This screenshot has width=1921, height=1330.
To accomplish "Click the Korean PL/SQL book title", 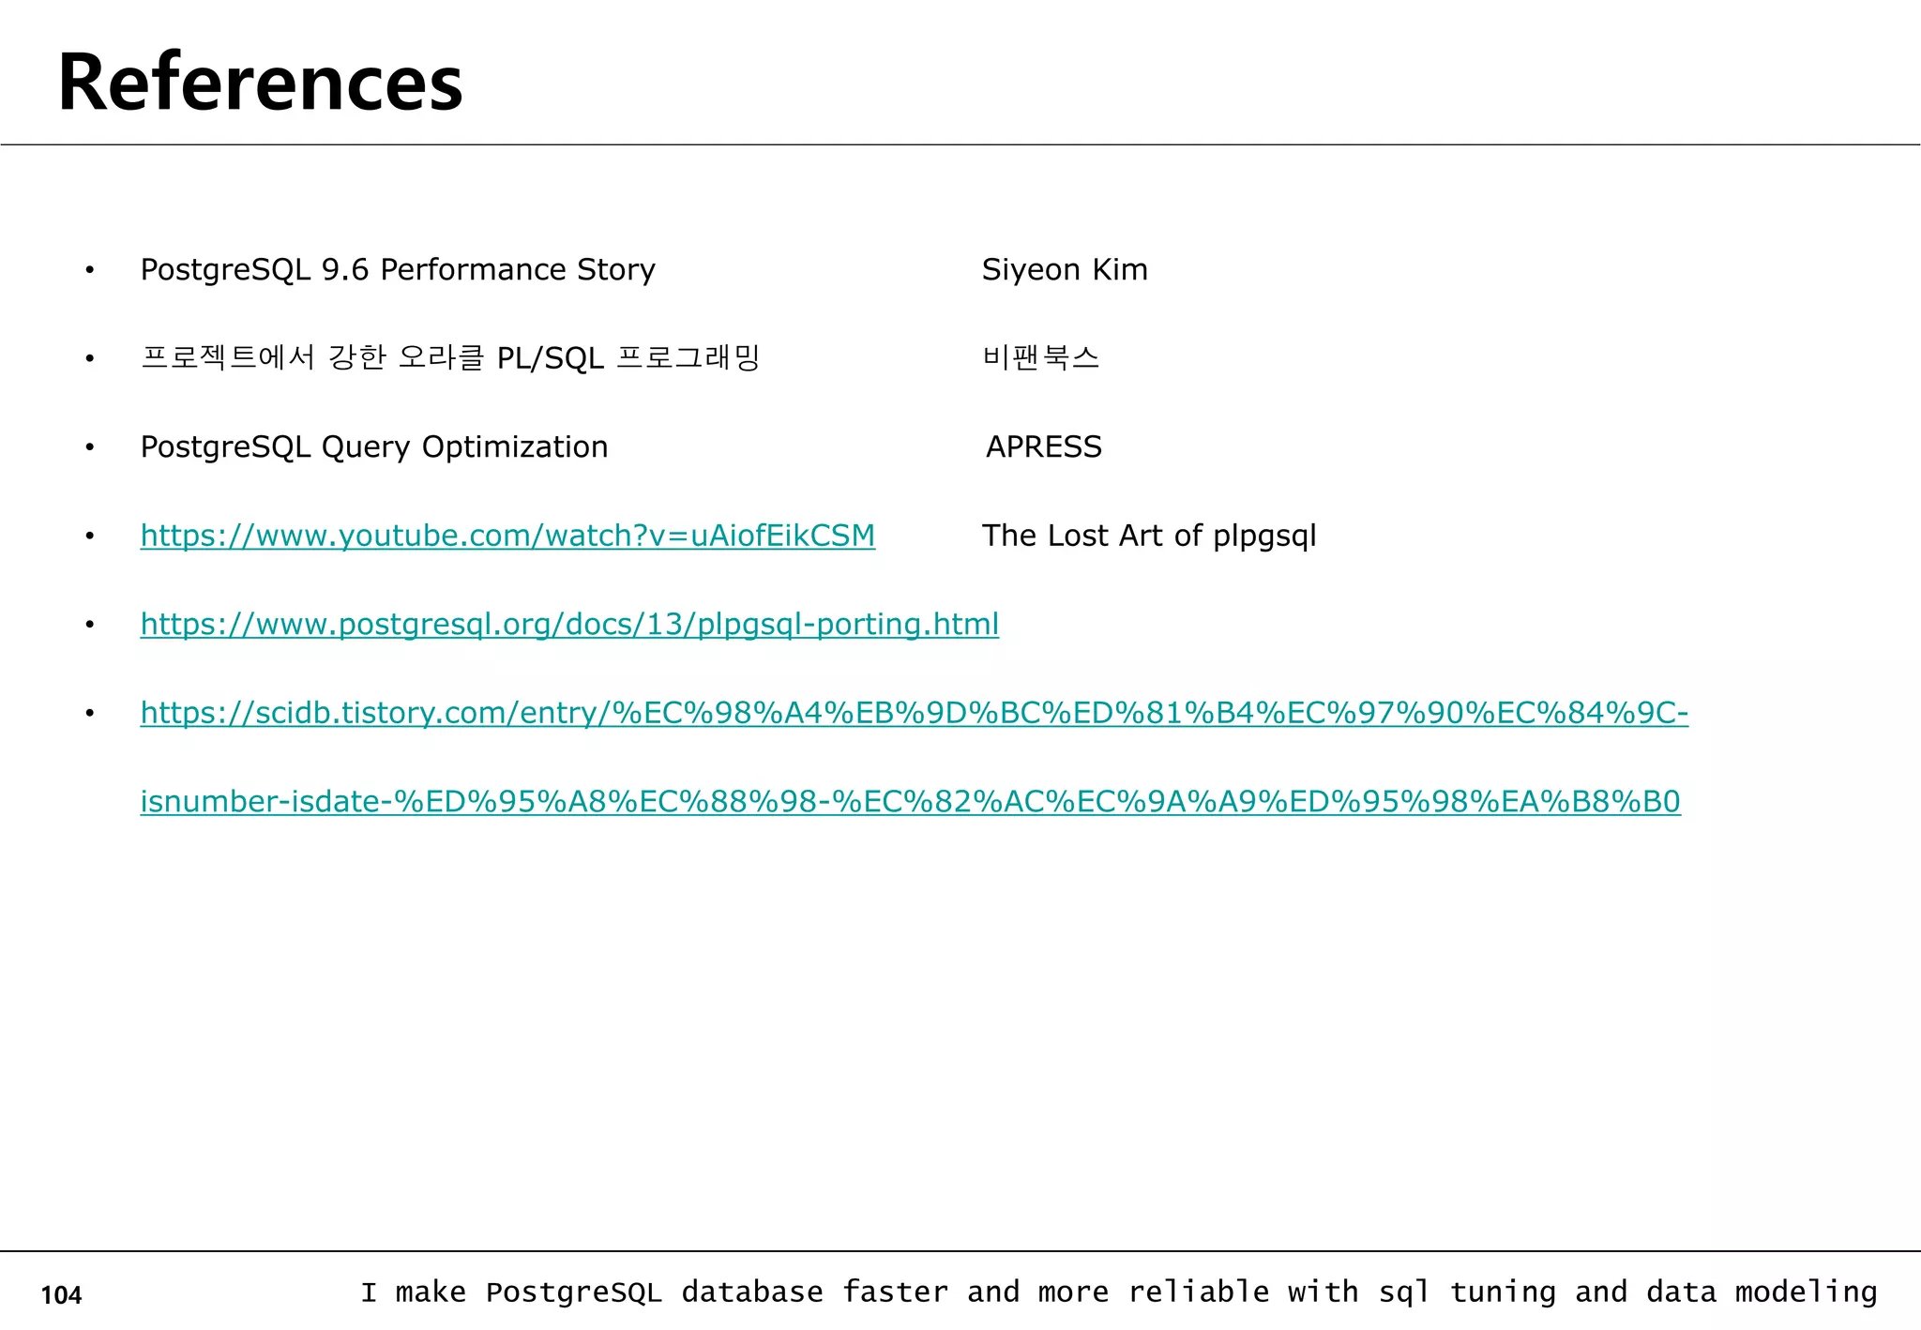I will [x=449, y=357].
